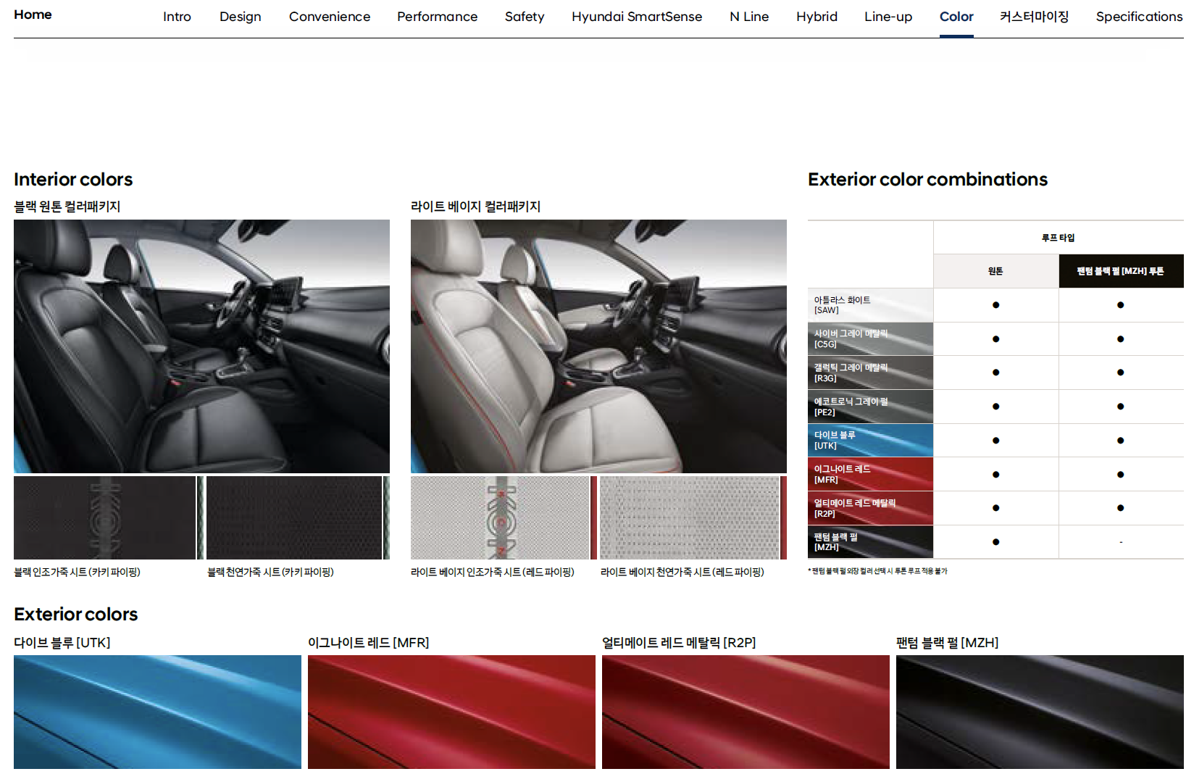Pick the 다이브 블루 [UTK] exterior swatch
This screenshot has height=782, width=1194.
(x=157, y=712)
